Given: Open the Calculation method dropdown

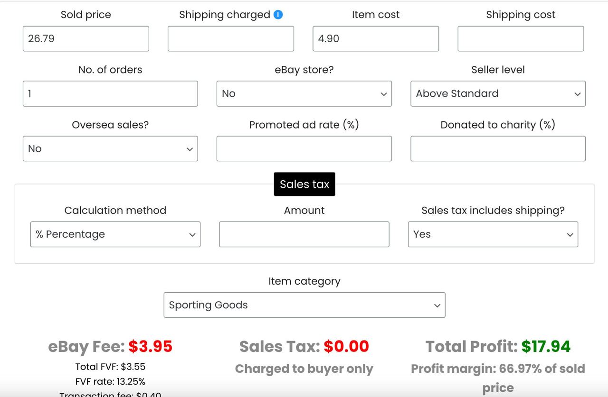Looking at the screenshot, I should [x=115, y=234].
